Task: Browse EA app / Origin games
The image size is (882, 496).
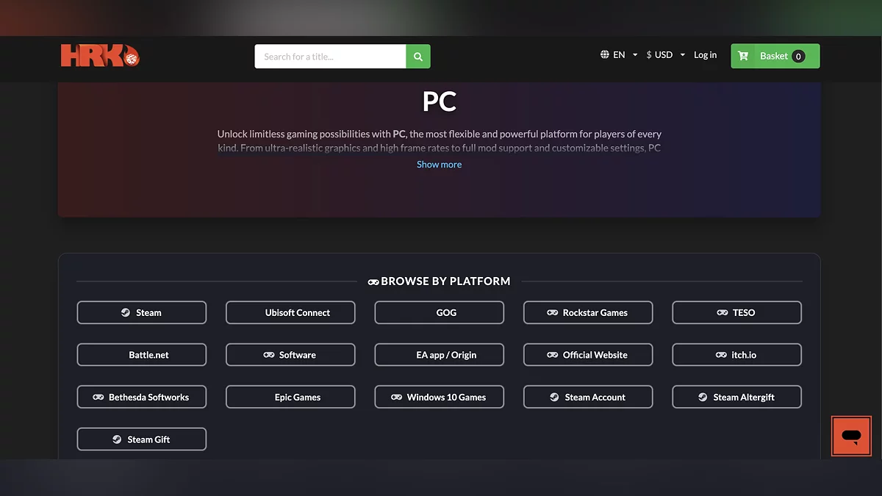Action: (x=440, y=355)
